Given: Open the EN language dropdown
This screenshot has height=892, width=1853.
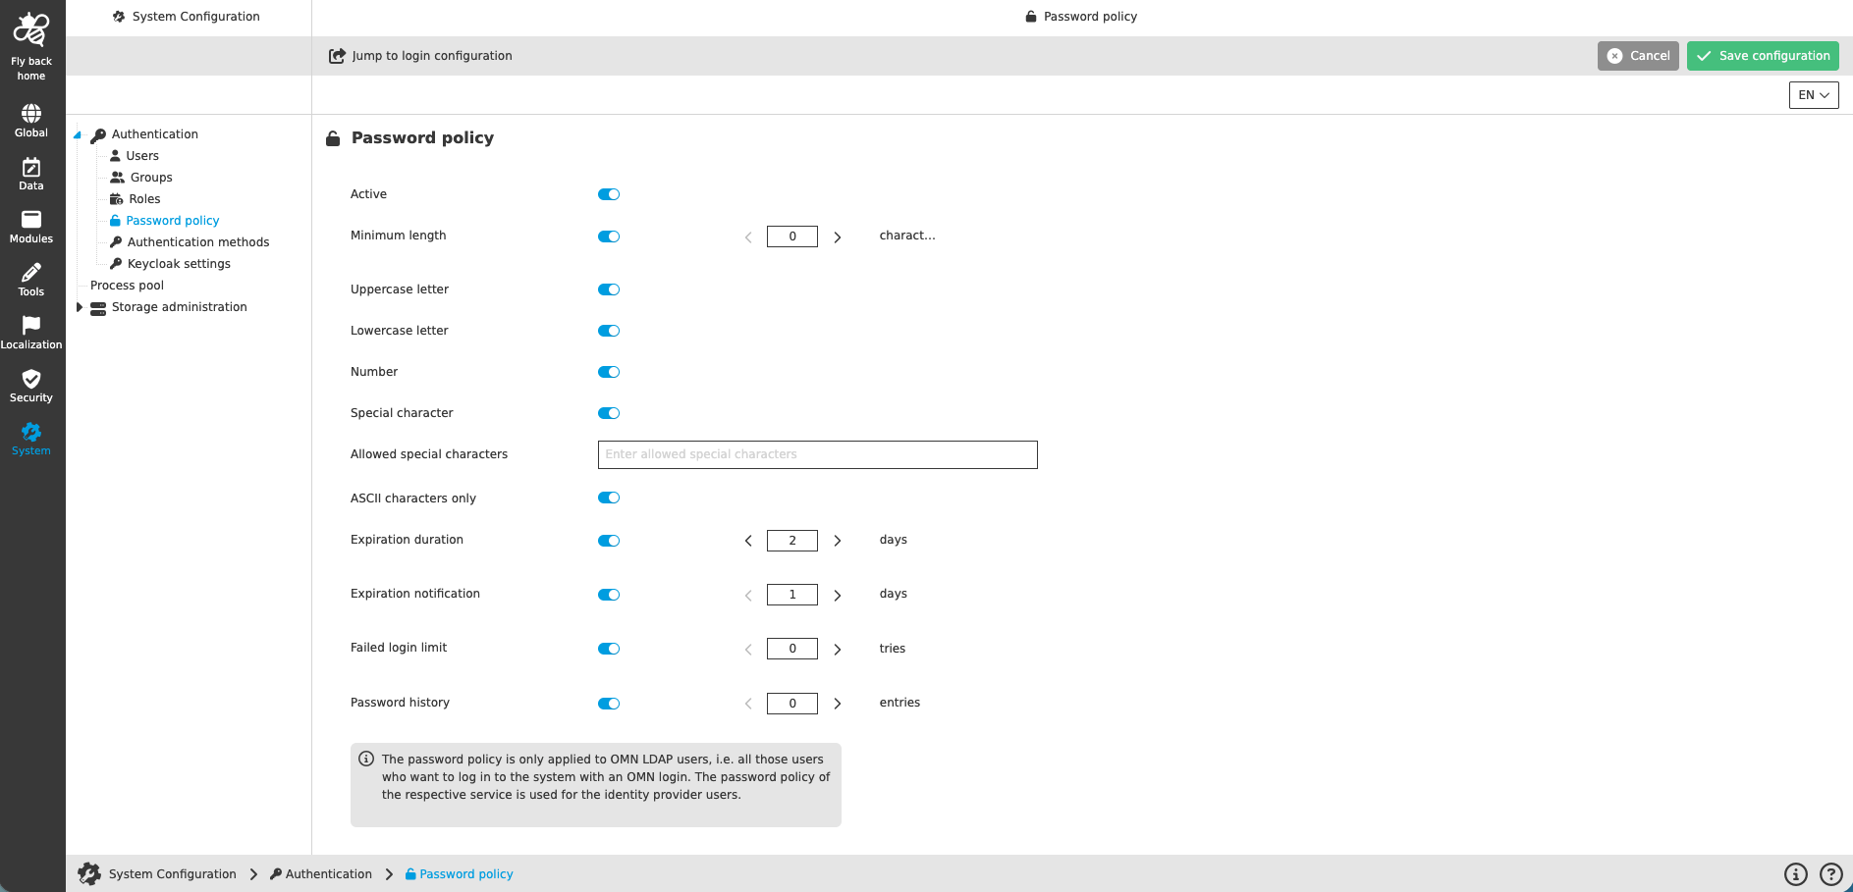Looking at the screenshot, I should pos(1813,95).
